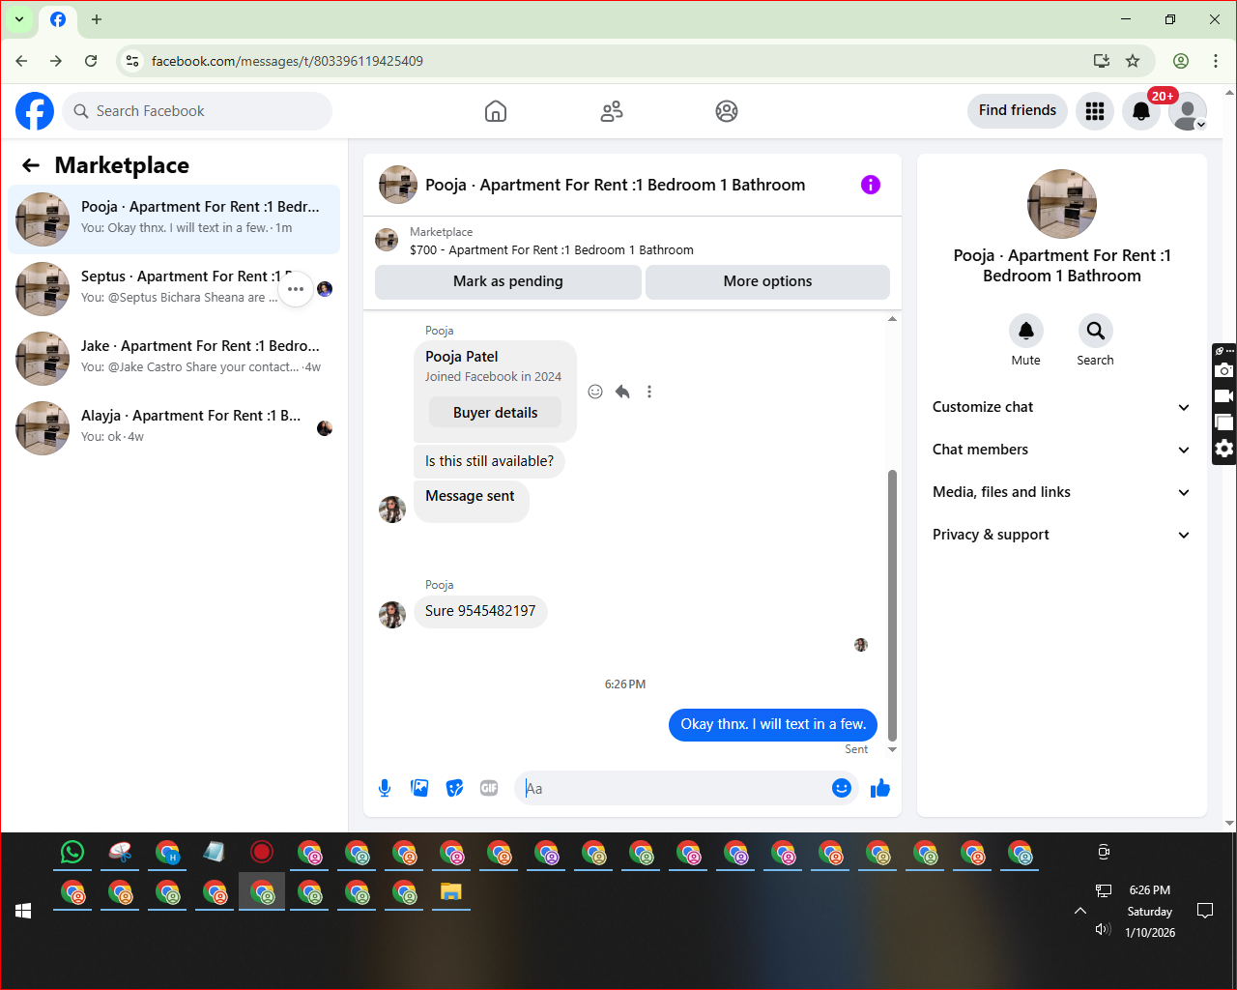The image size is (1237, 990).
Task: Expand Chat members section
Action: pos(1061,450)
